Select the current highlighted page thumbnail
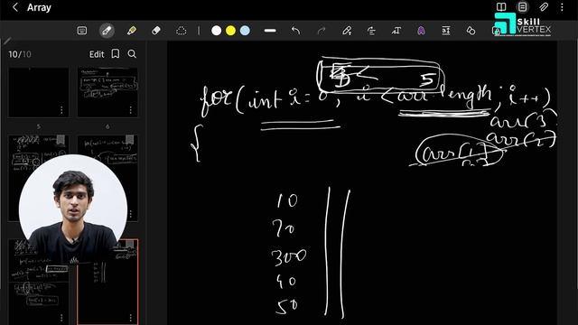 click(107, 282)
